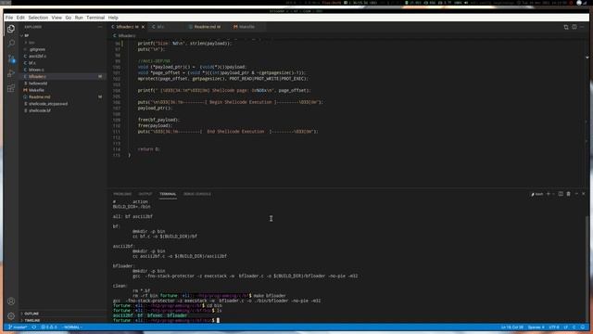Viewport: 593px width, 334px height.
Task: Maximize the terminal panel size
Action: coord(576,194)
